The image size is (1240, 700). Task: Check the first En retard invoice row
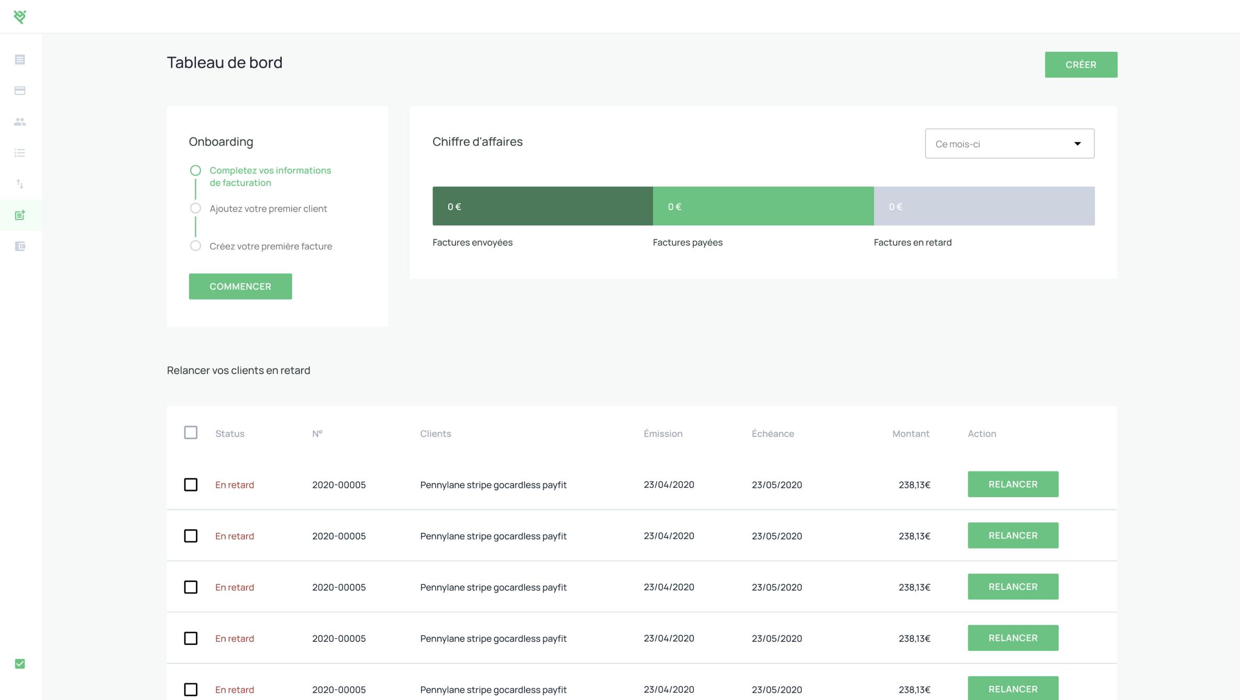pos(191,485)
